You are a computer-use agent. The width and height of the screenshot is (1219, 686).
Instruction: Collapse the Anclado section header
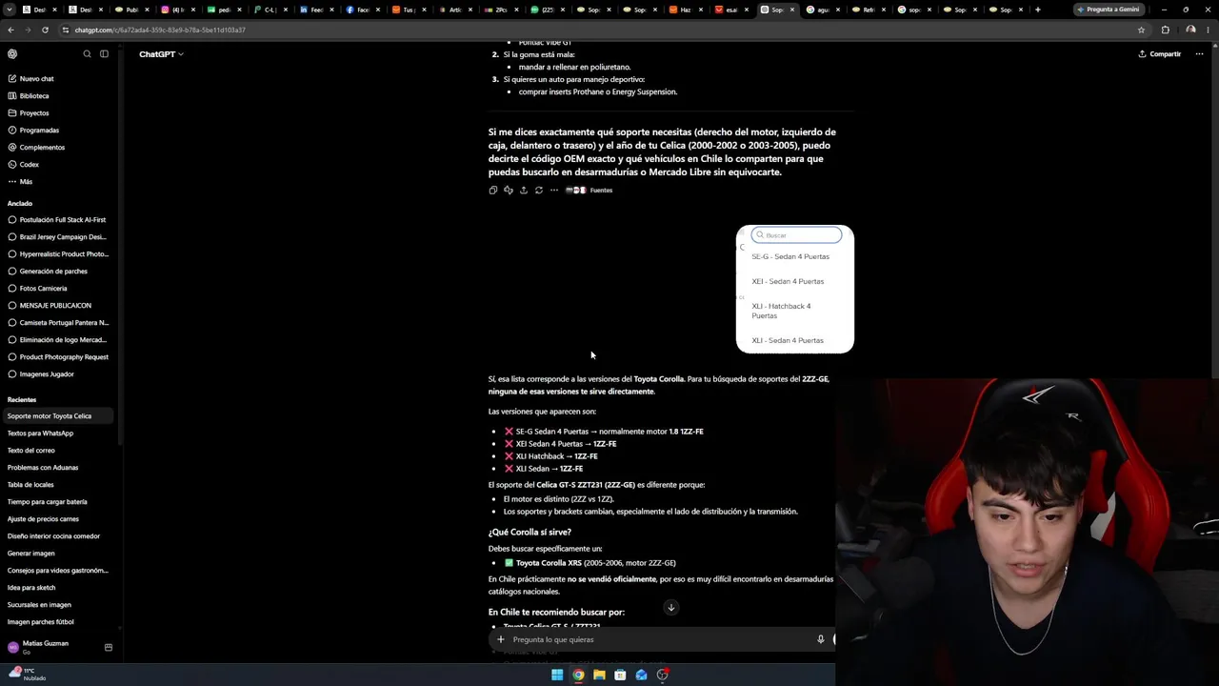point(20,203)
